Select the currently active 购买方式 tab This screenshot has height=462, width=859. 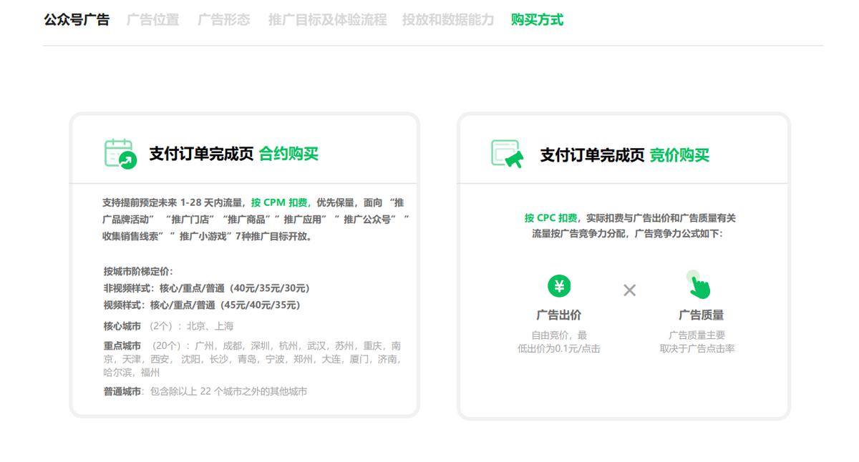point(535,21)
